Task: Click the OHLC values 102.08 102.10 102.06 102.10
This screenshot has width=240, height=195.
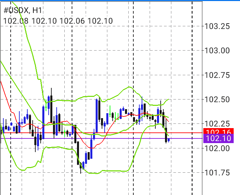Action: coord(58,21)
